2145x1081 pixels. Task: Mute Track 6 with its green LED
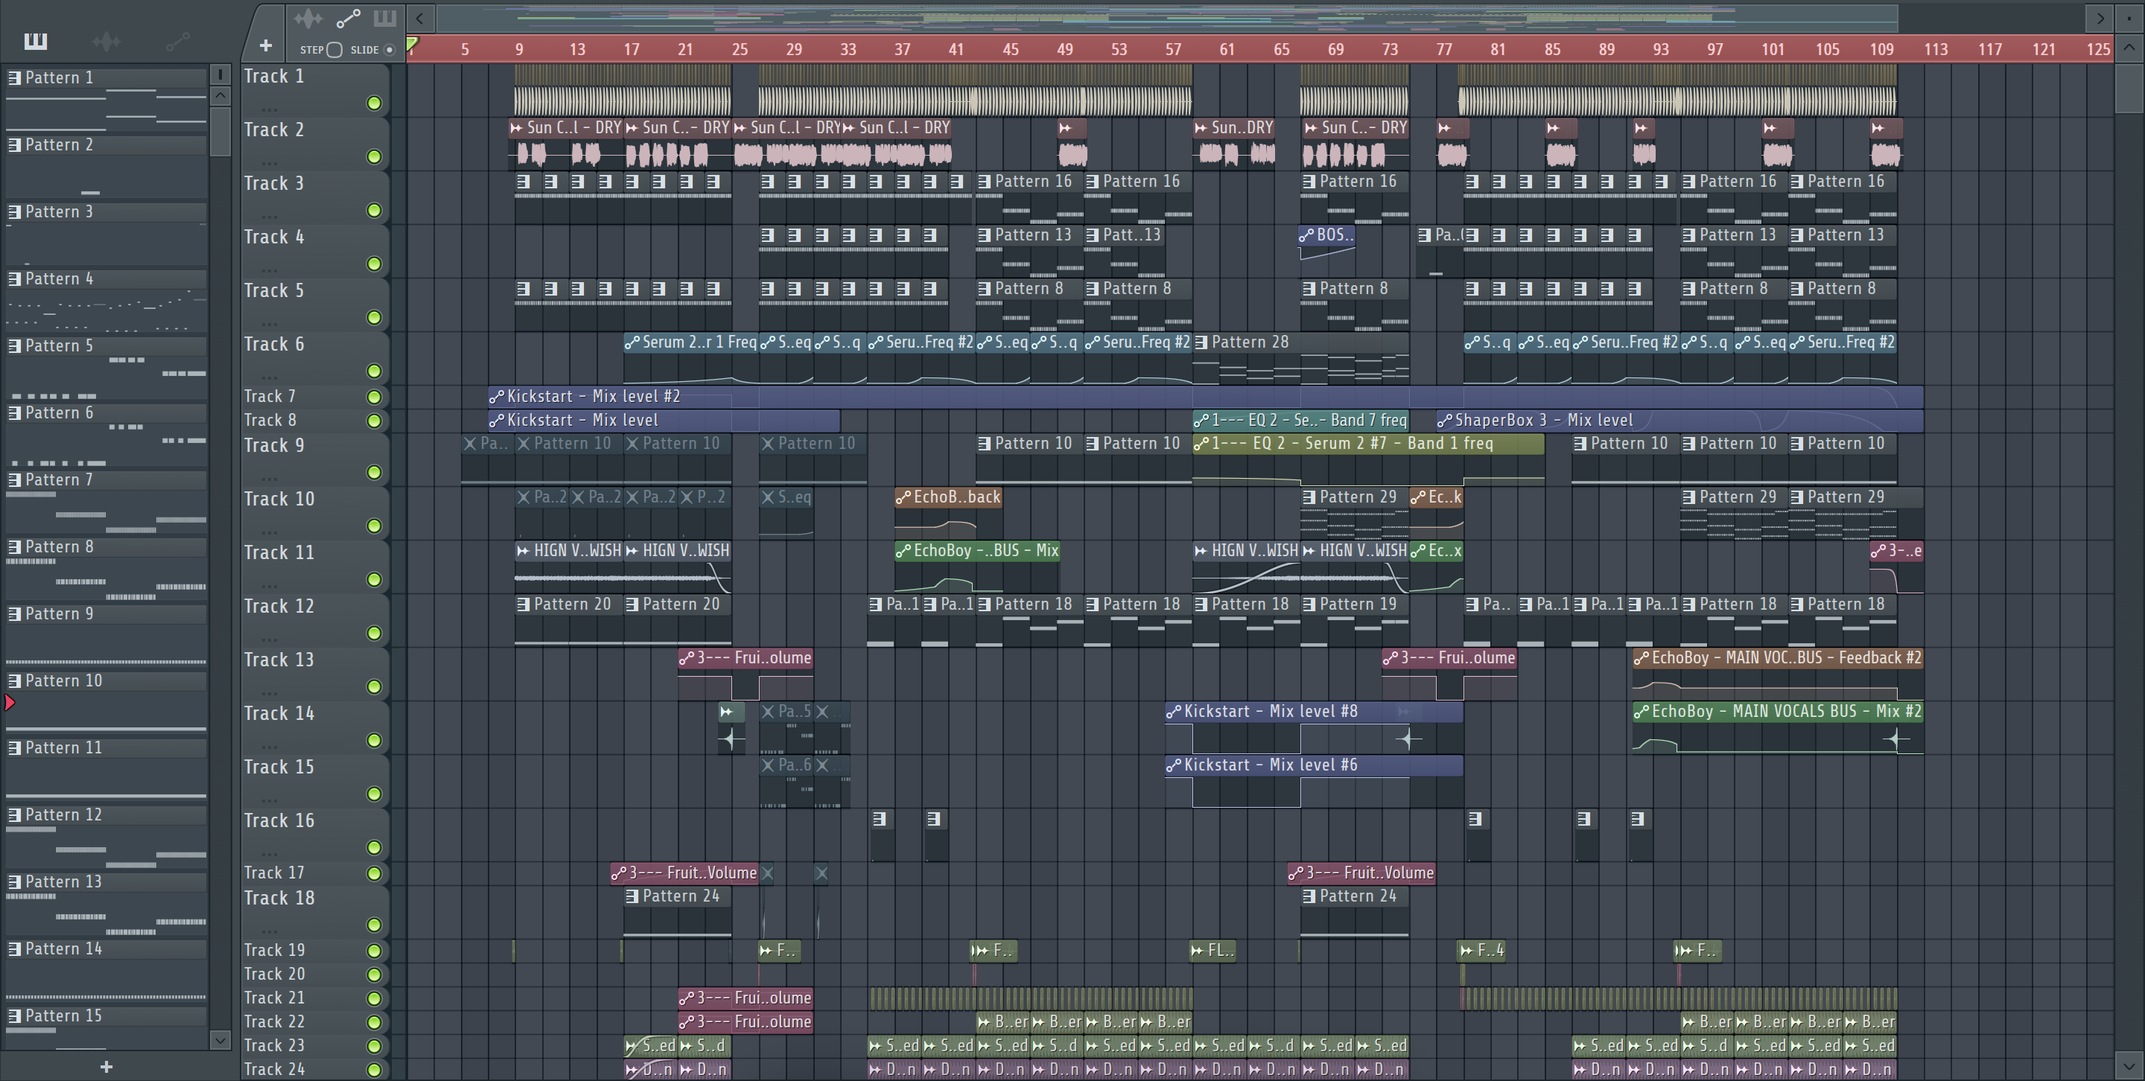374,372
